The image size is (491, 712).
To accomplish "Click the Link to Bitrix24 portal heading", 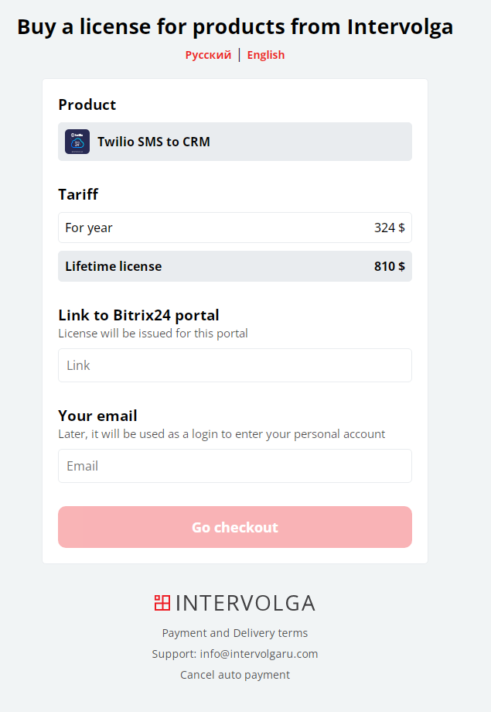I will [x=138, y=315].
